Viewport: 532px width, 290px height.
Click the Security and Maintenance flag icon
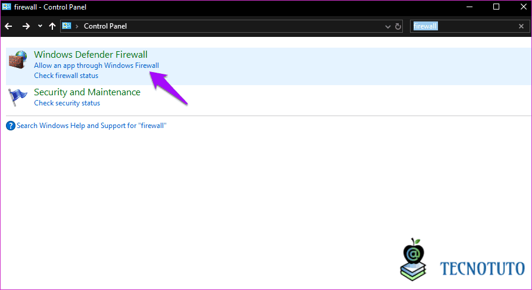pyautogui.click(x=17, y=97)
